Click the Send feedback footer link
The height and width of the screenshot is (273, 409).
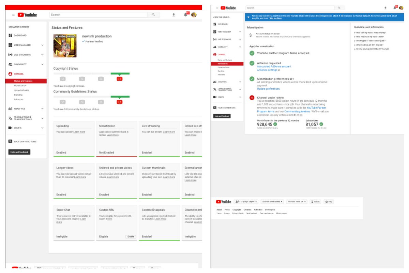[252, 213]
